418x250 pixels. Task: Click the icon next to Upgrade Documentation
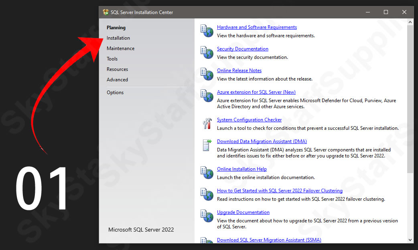[207, 216]
